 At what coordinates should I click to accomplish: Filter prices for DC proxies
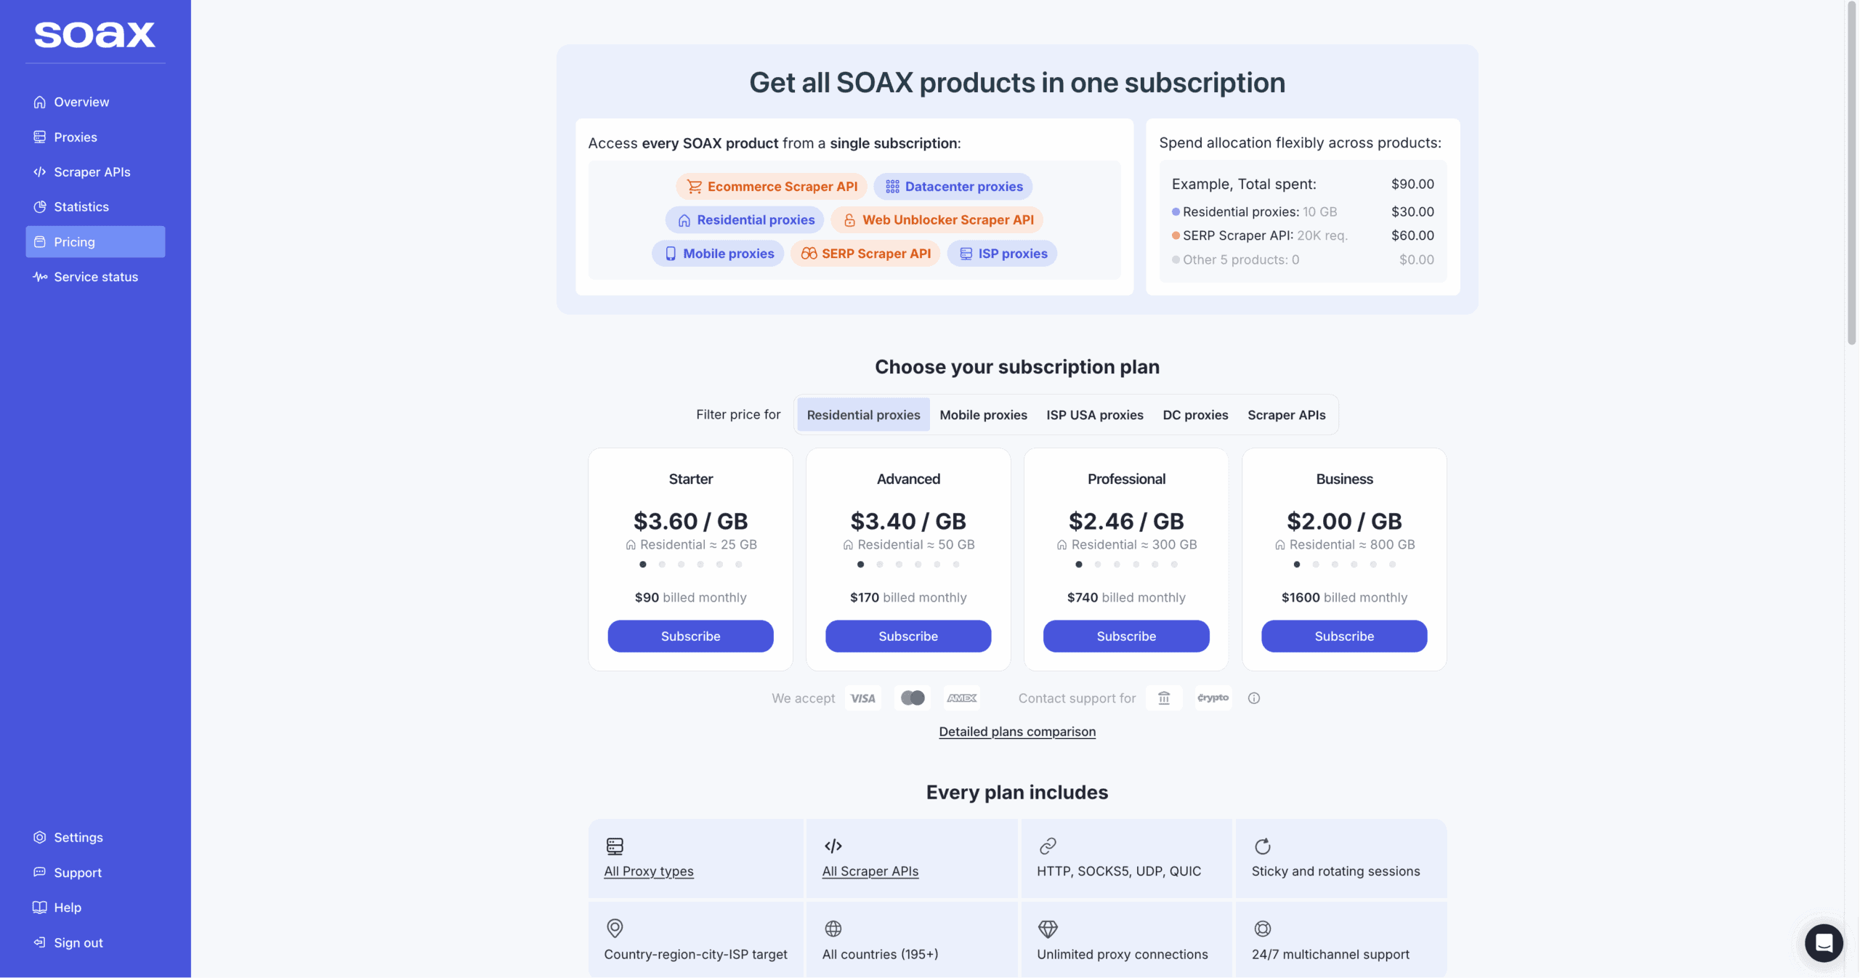1195,414
